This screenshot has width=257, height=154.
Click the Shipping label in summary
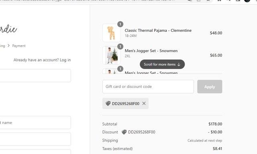(110, 140)
